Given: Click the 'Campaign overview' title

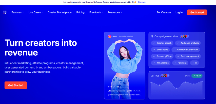Looking at the screenshot, I should [x=166, y=36].
